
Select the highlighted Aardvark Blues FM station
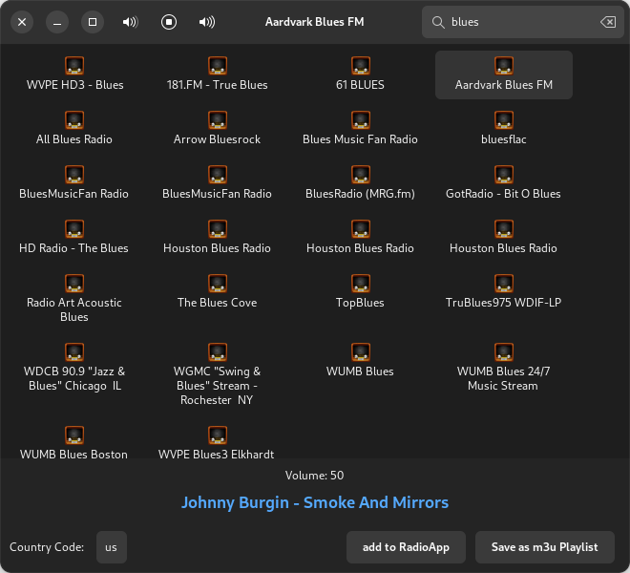[x=504, y=74]
